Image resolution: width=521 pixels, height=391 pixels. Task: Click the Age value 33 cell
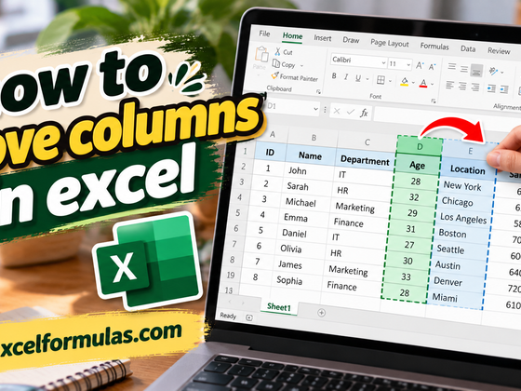coord(406,277)
